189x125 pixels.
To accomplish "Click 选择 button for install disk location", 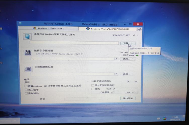I will point(127,74).
